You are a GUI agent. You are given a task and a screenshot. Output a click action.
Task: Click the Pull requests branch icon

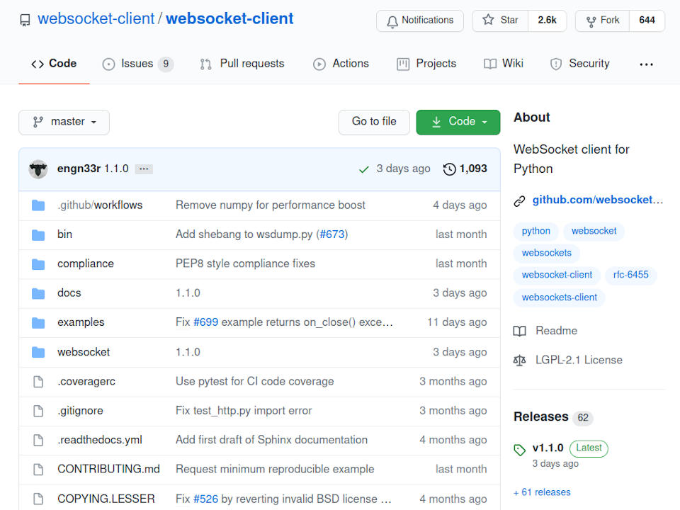[x=205, y=64]
